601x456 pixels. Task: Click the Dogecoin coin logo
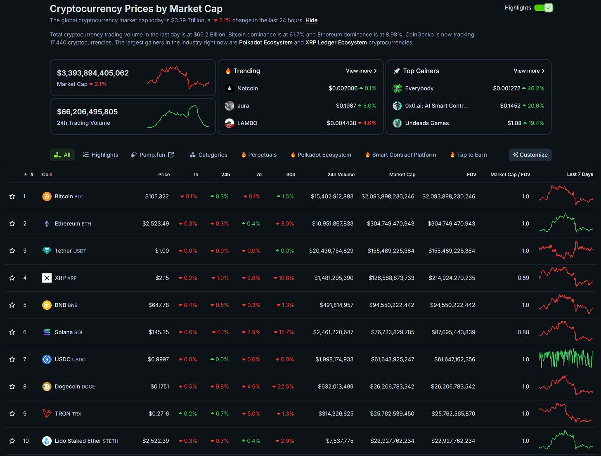coord(47,387)
